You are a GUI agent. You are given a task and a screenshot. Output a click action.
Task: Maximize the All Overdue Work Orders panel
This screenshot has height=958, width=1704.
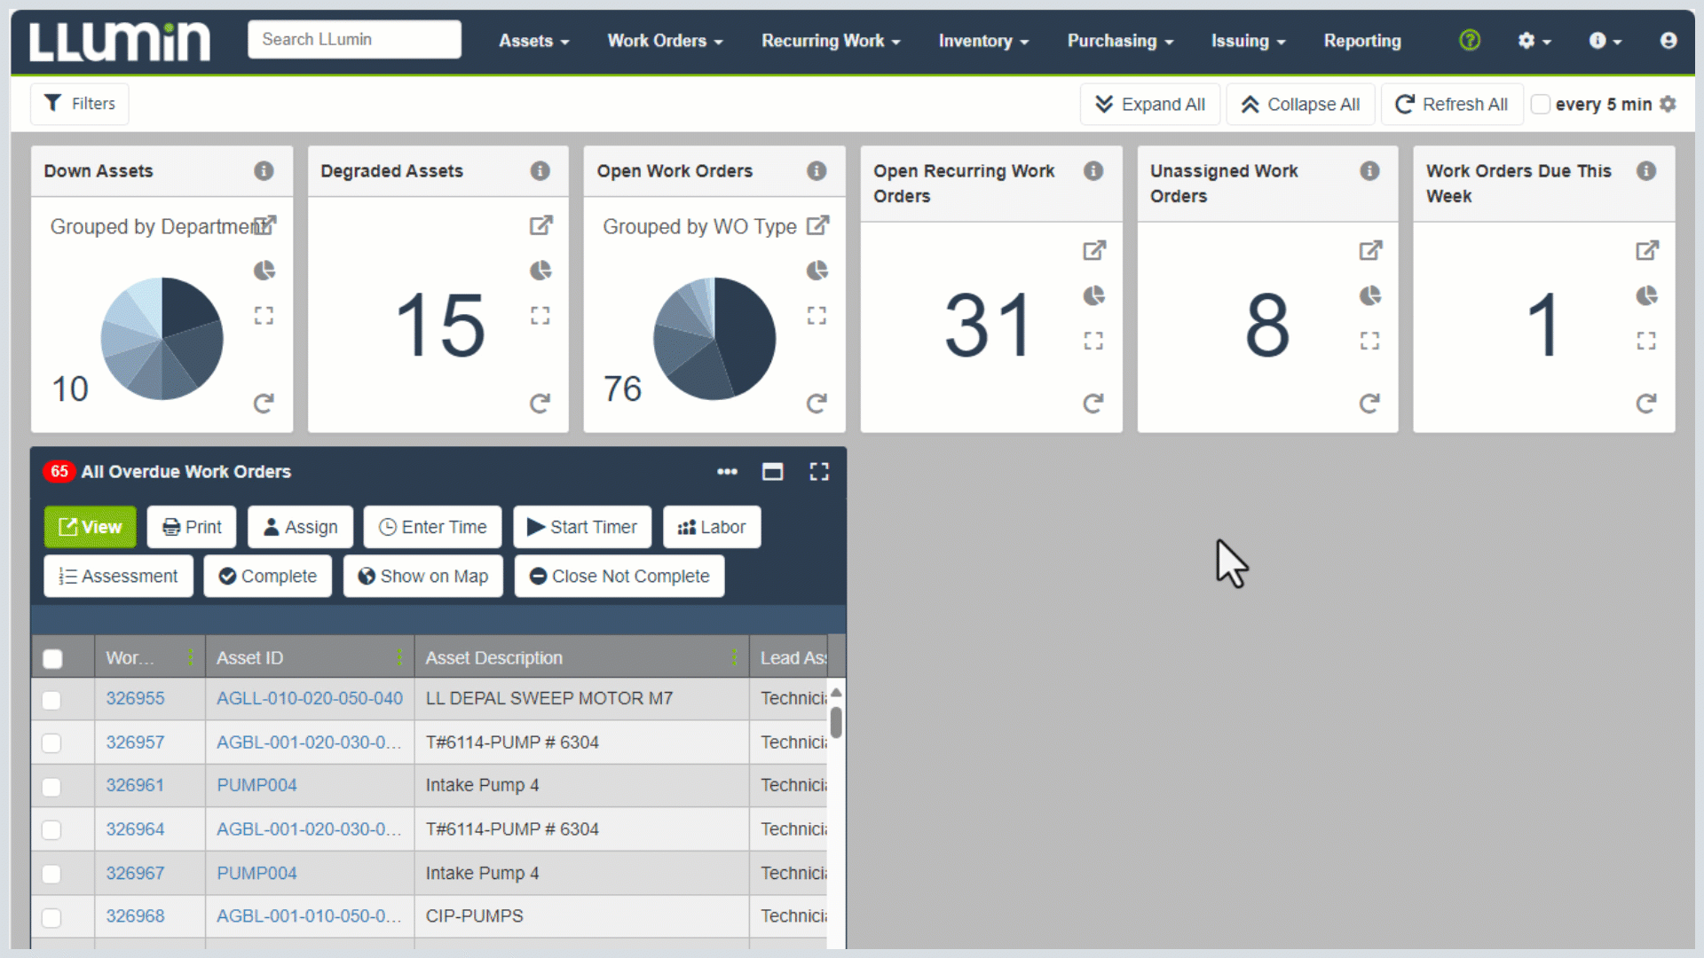(772, 472)
